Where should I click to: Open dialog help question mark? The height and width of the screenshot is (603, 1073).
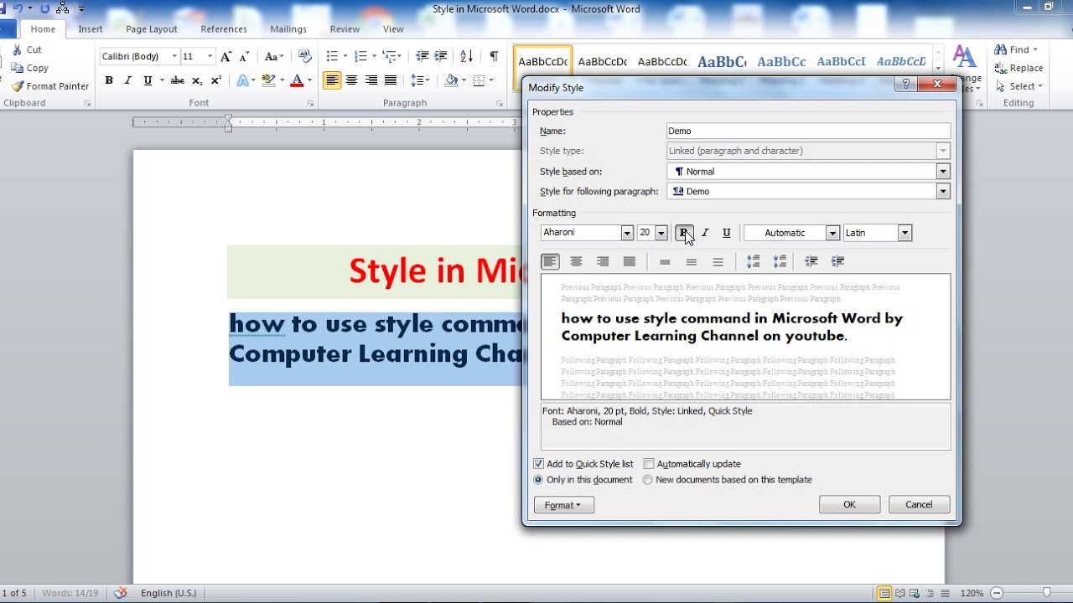pyautogui.click(x=905, y=85)
